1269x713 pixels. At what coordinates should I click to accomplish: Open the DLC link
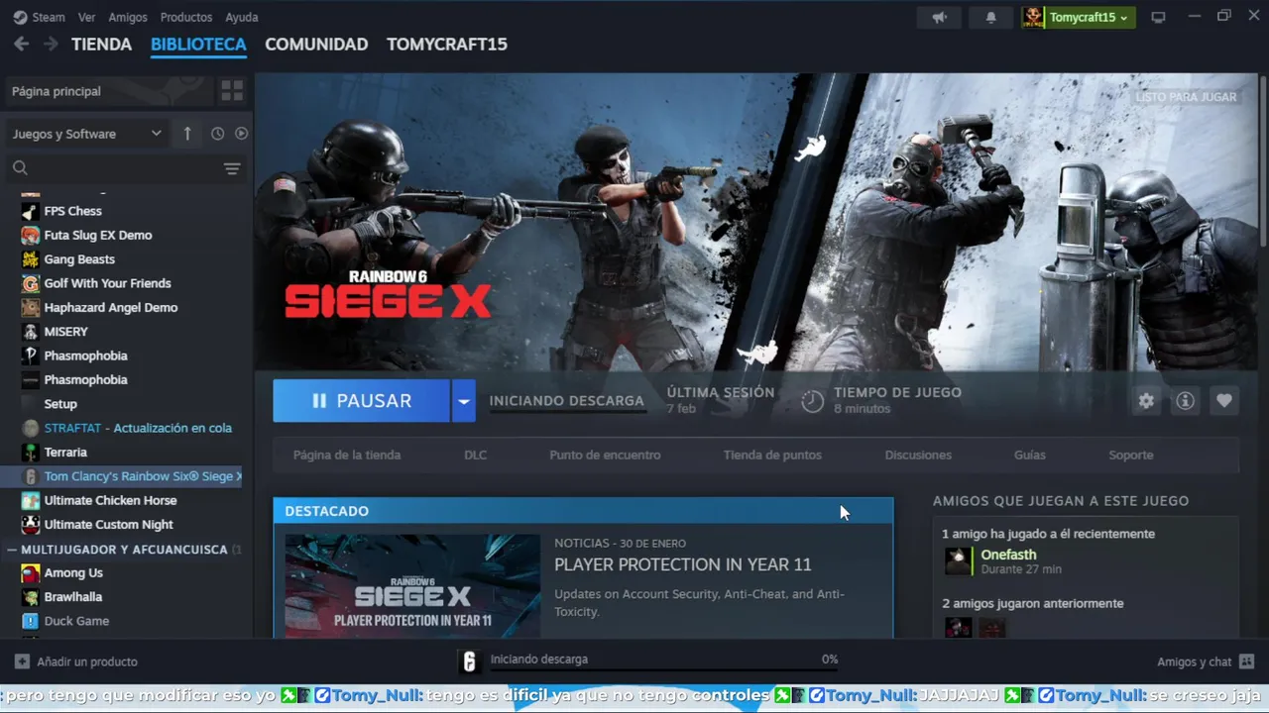pyautogui.click(x=476, y=455)
